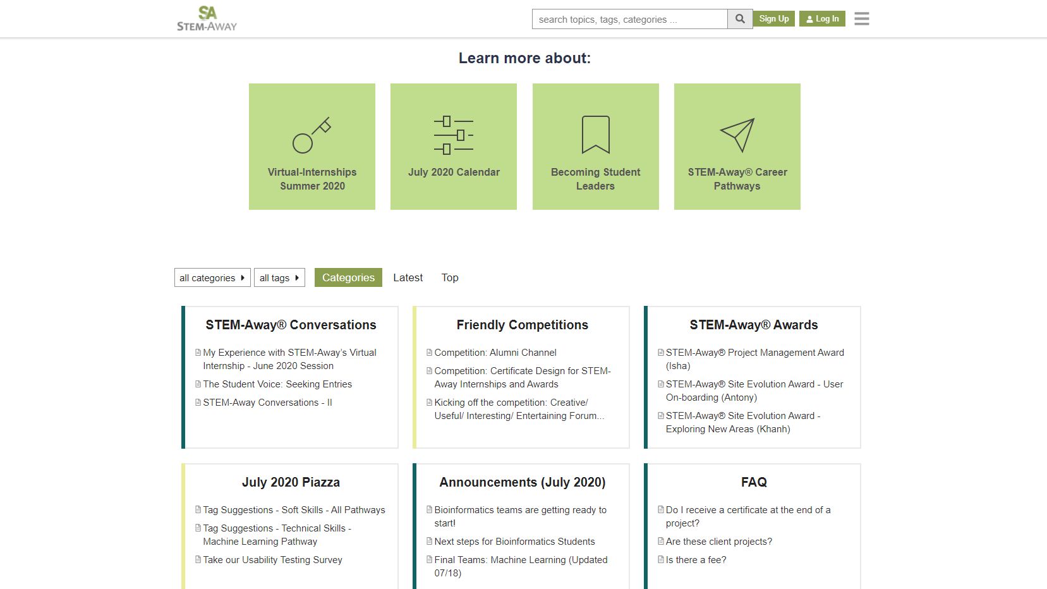This screenshot has height=589, width=1047.
Task: Open the topic 'Is there a fee?'
Action: click(x=695, y=559)
